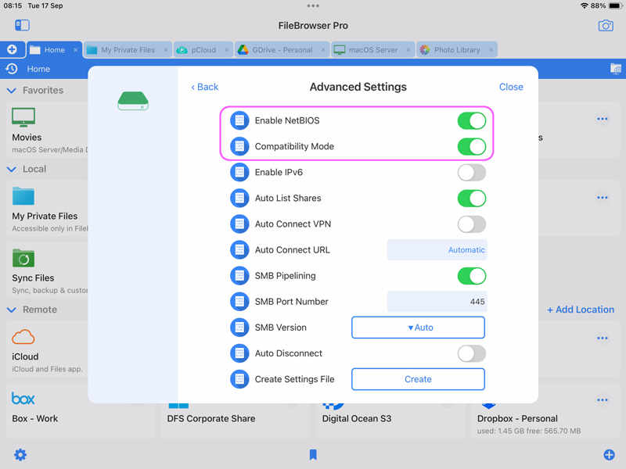This screenshot has width=626, height=469.
Task: Collapse the Favorites section
Action: point(12,91)
